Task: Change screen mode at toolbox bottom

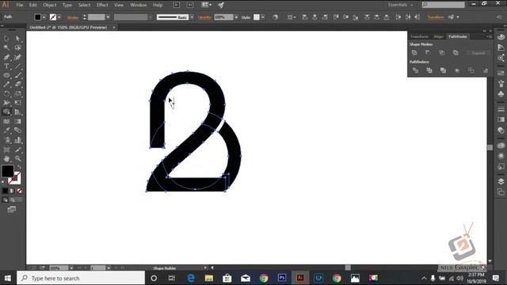Action: [12, 209]
